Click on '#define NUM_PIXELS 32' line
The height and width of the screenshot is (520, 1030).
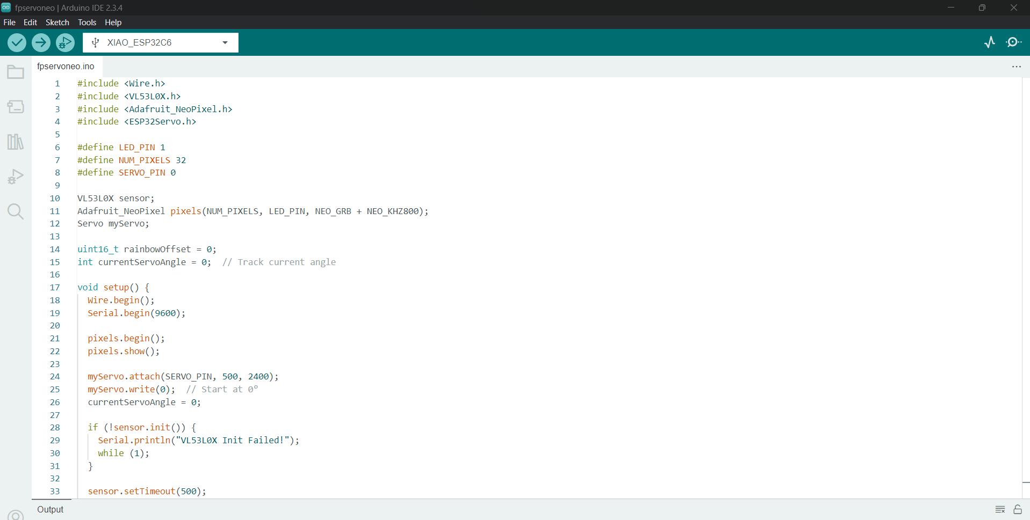click(x=132, y=160)
